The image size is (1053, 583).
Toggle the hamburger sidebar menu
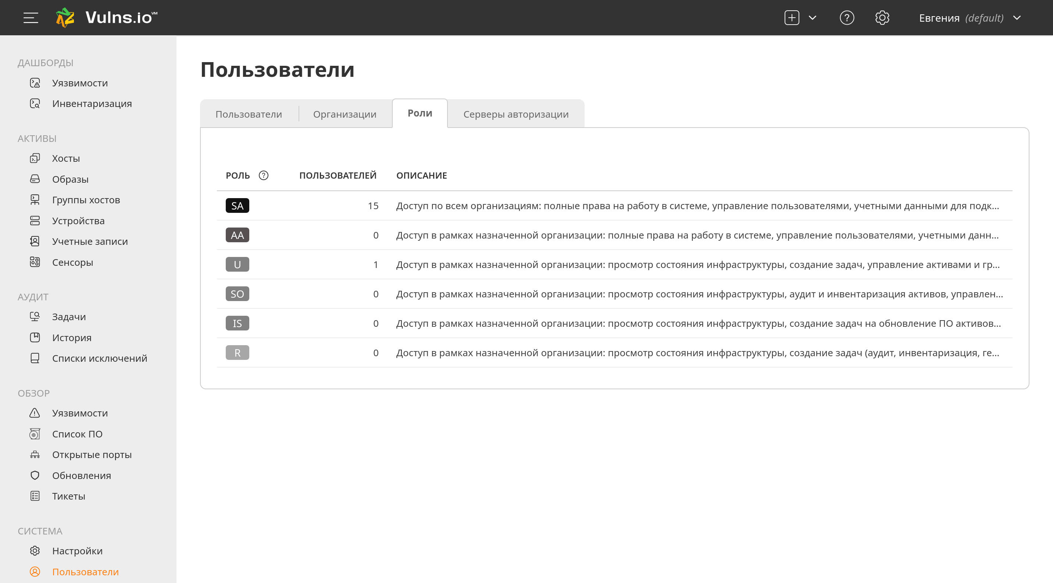[x=31, y=18]
